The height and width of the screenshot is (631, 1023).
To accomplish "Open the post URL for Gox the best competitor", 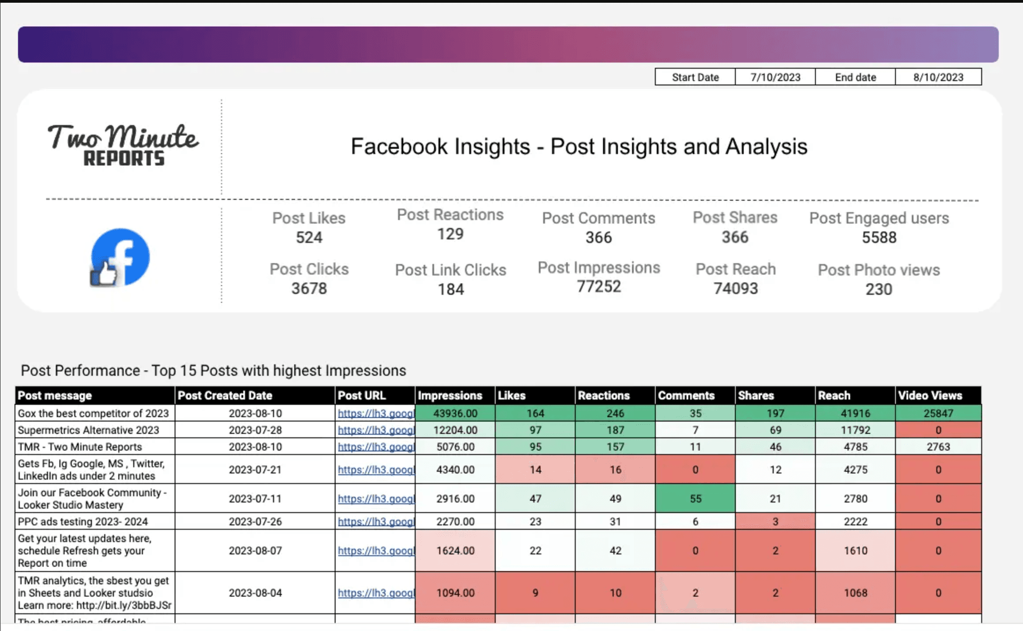I will pos(376,414).
